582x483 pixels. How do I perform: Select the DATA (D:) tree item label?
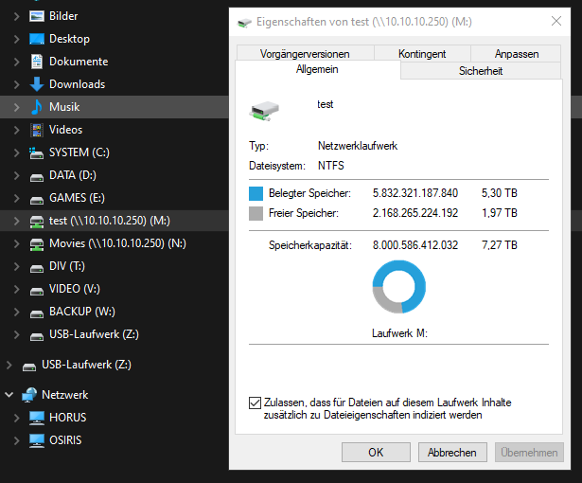[73, 175]
